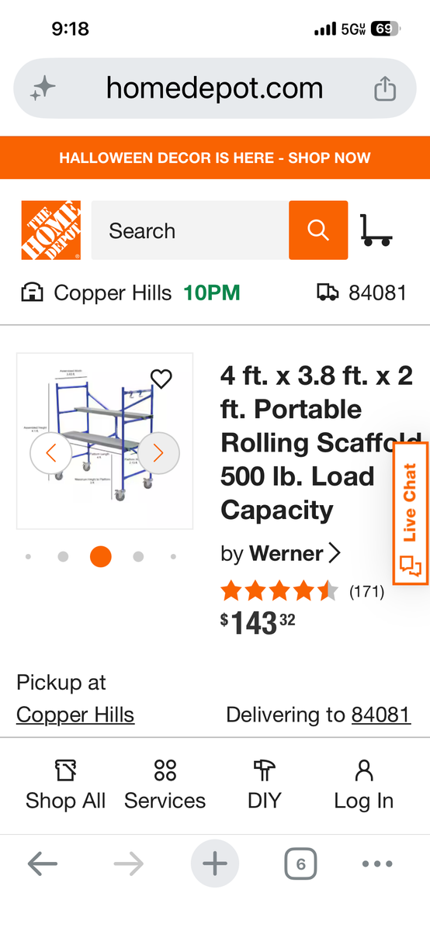The image size is (430, 931).
Task: Show previous product image with left arrow
Action: (x=50, y=452)
